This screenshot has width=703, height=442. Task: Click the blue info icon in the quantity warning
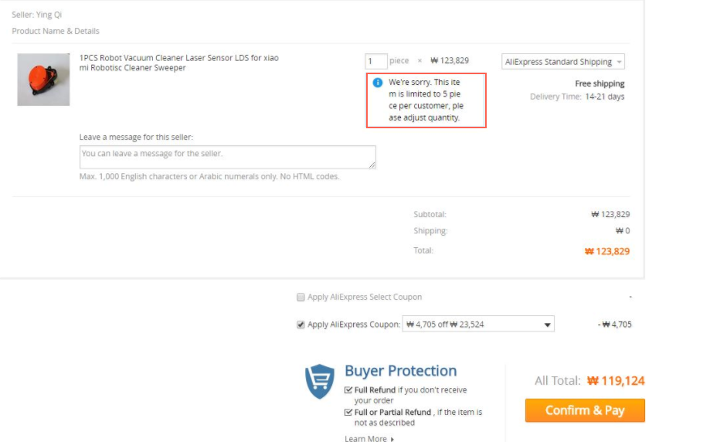[378, 83]
